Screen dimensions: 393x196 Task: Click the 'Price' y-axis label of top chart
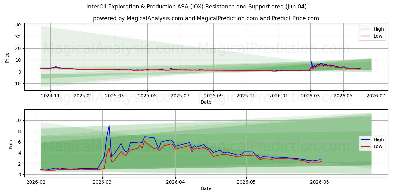click(7, 57)
